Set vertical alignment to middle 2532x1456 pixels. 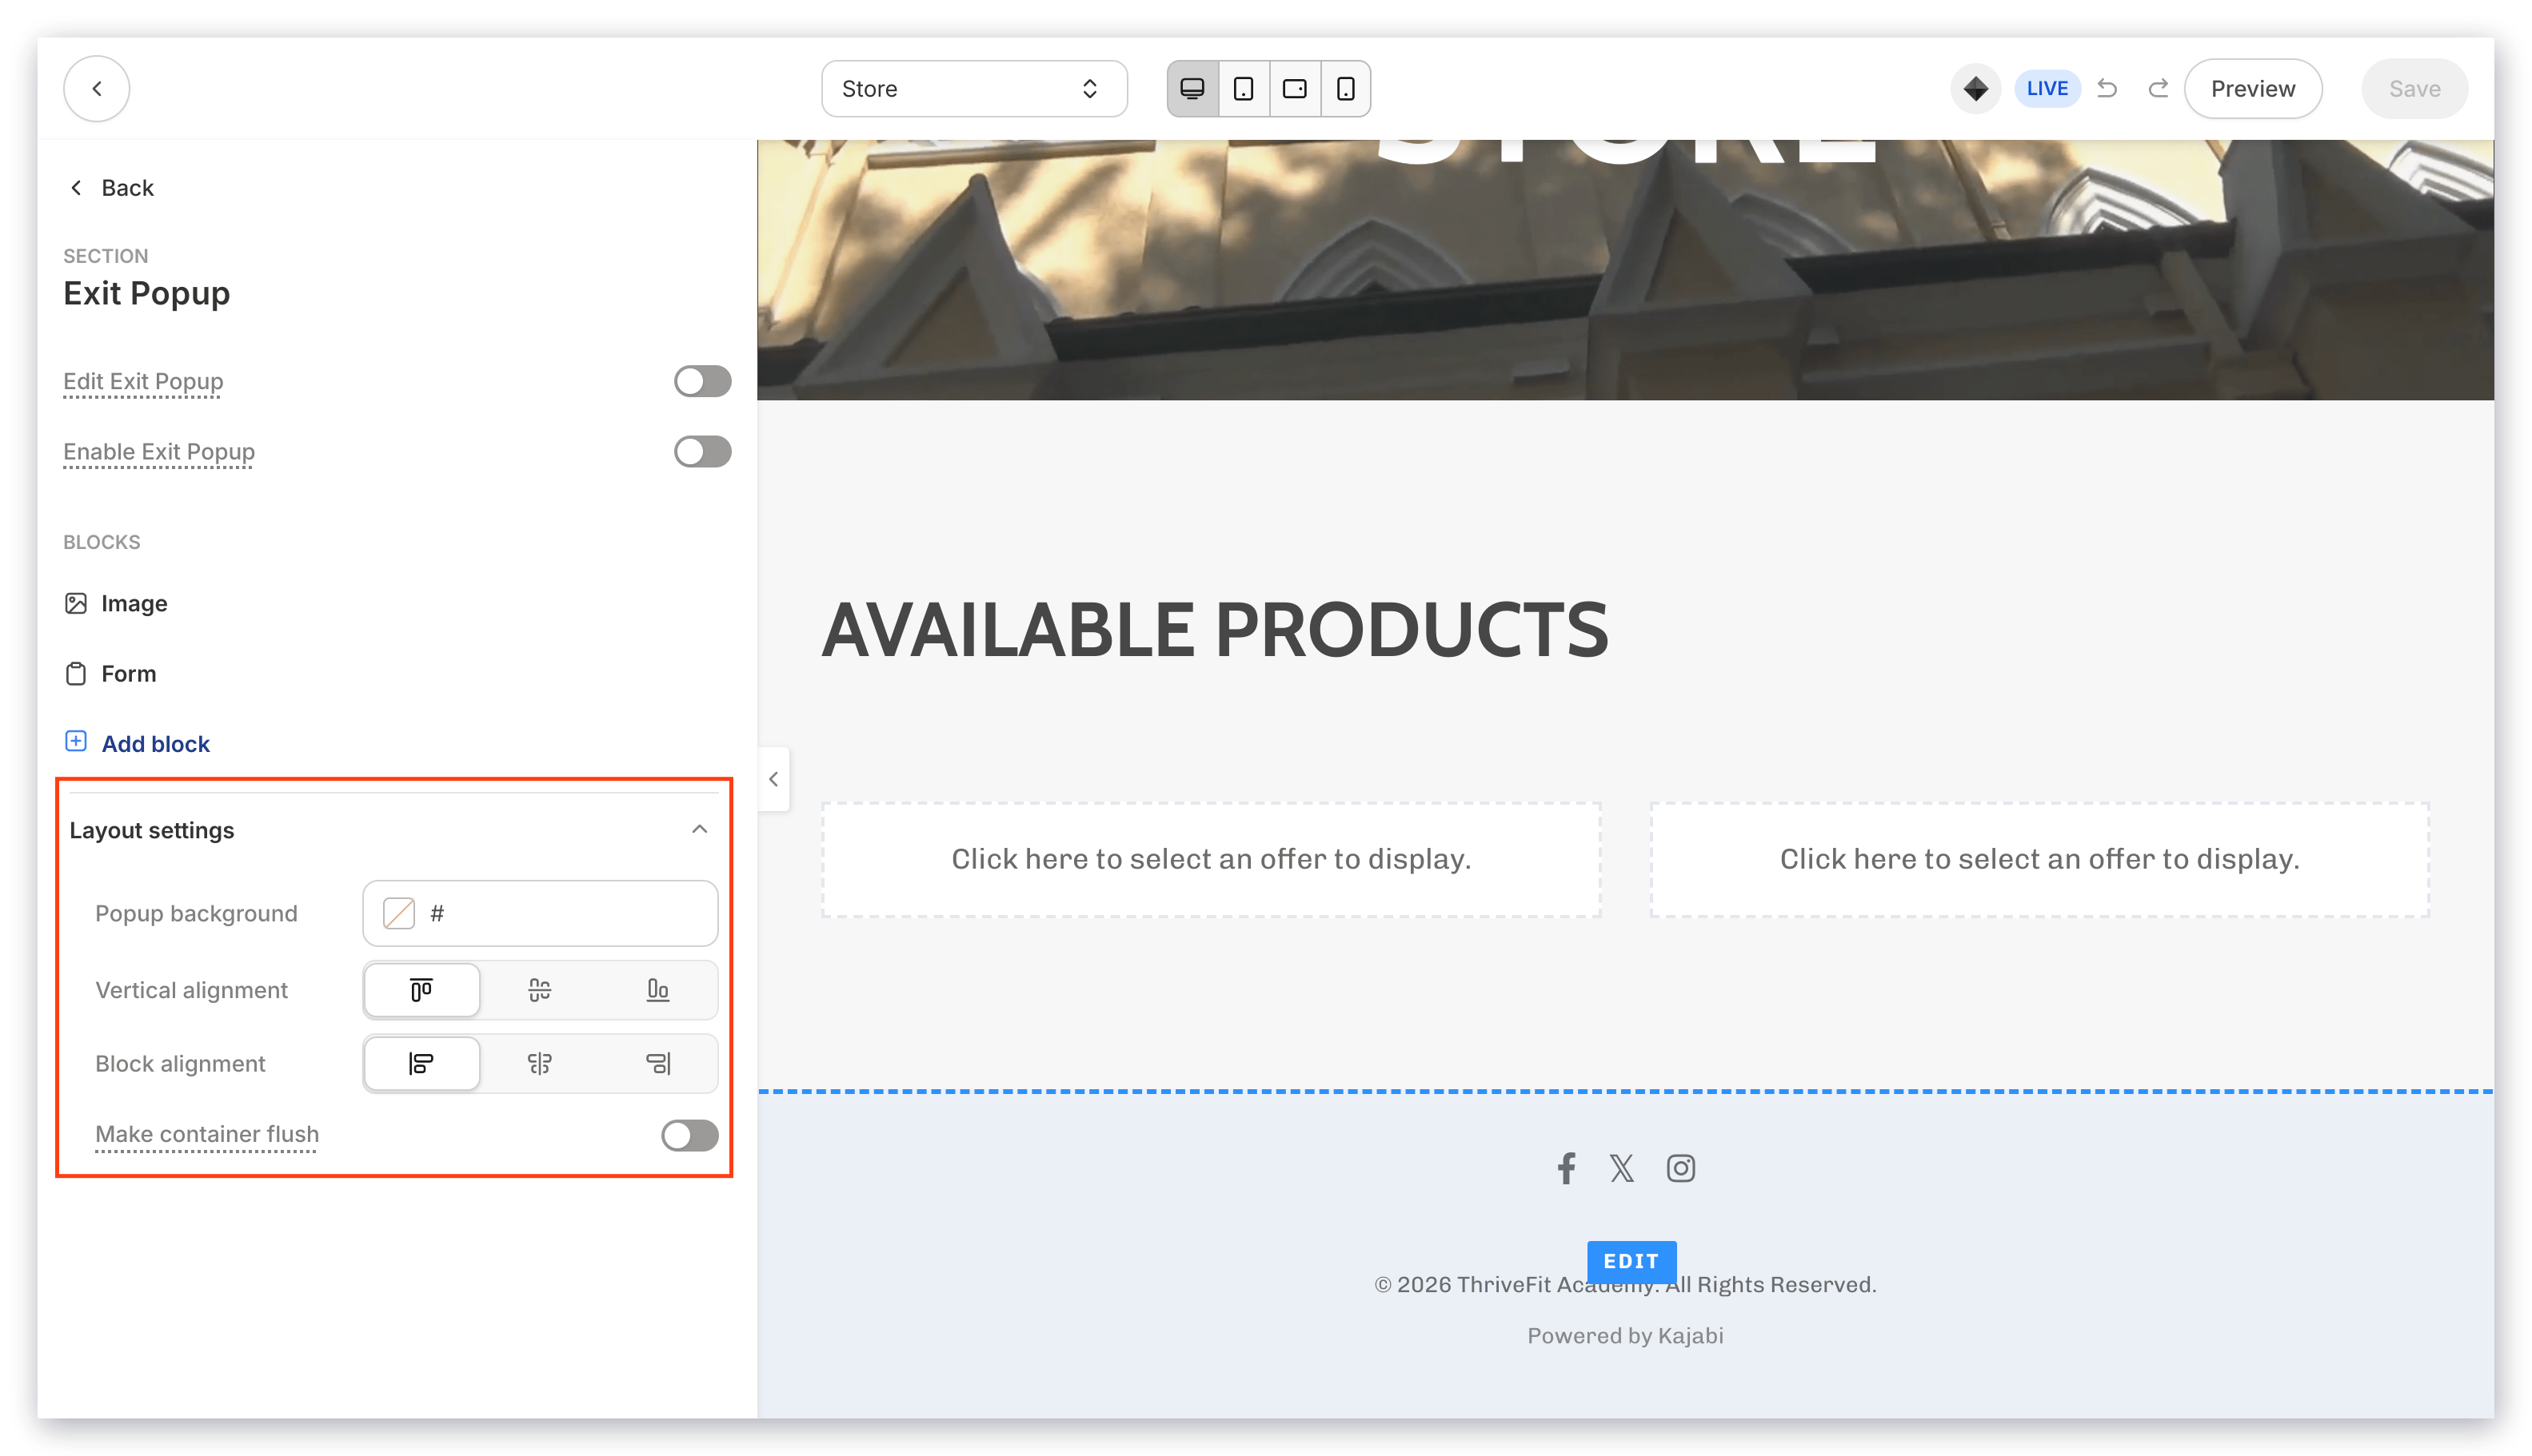click(x=539, y=990)
